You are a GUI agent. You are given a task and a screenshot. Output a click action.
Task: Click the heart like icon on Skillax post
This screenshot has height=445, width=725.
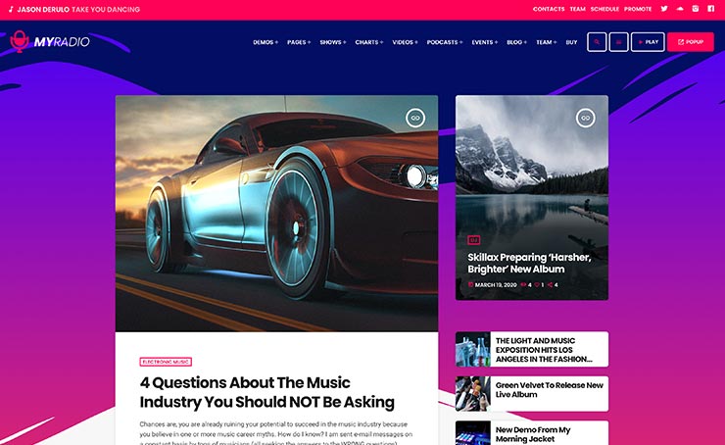(x=537, y=285)
